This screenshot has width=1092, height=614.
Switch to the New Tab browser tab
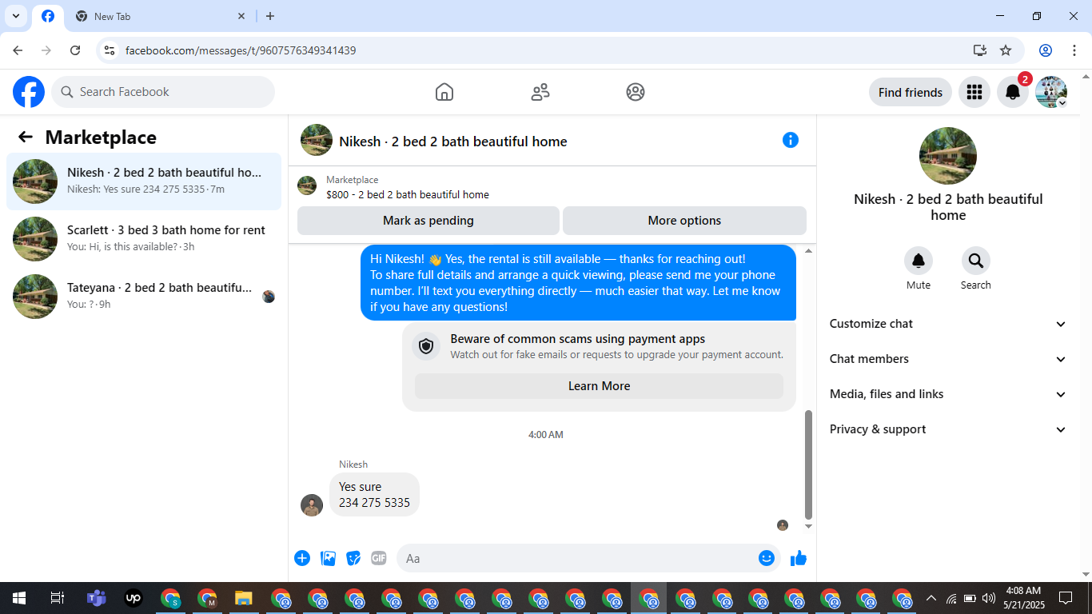[x=160, y=16]
